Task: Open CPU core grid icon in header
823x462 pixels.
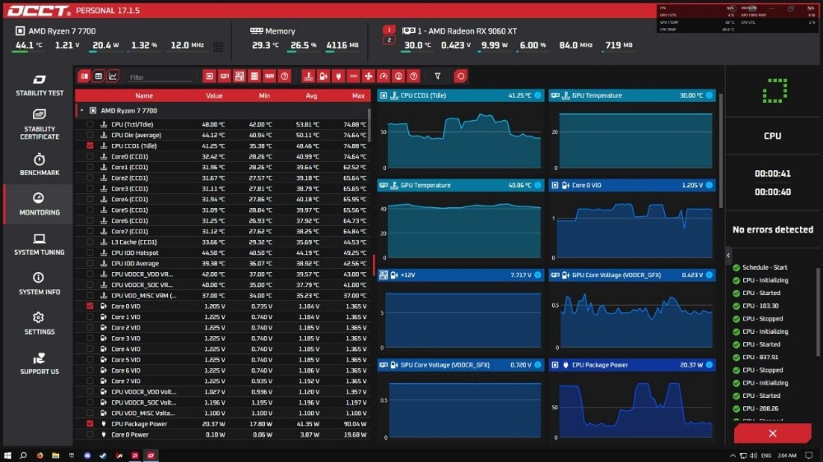Action: pyautogui.click(x=218, y=47)
